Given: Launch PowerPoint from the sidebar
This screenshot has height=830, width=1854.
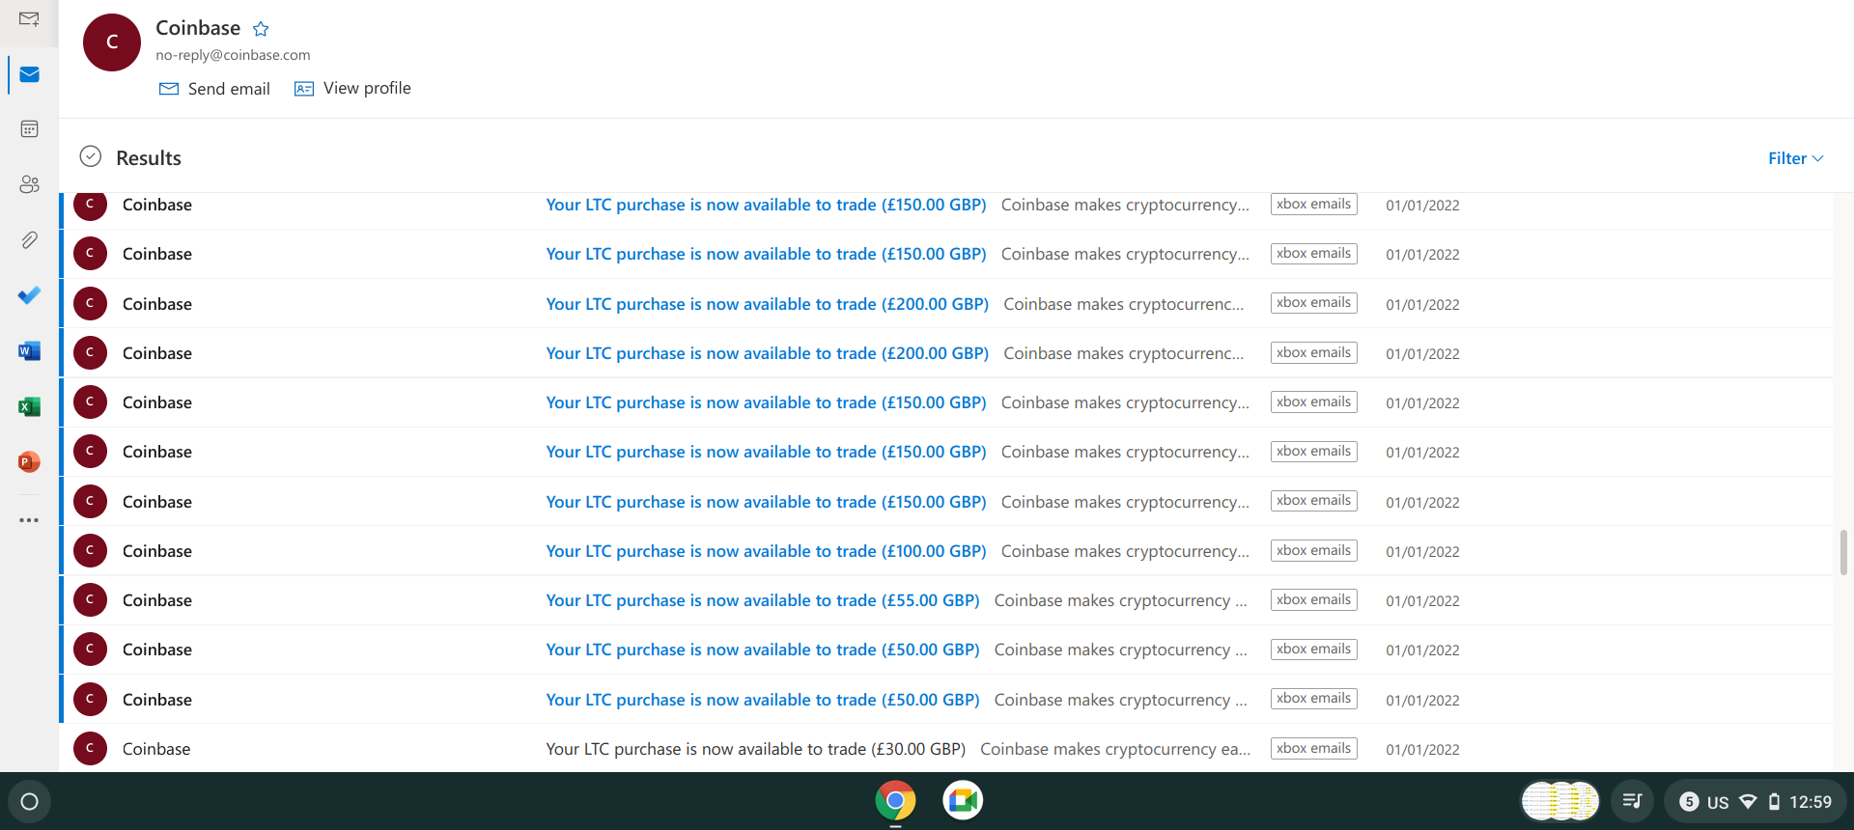Looking at the screenshot, I should pyautogui.click(x=29, y=462).
